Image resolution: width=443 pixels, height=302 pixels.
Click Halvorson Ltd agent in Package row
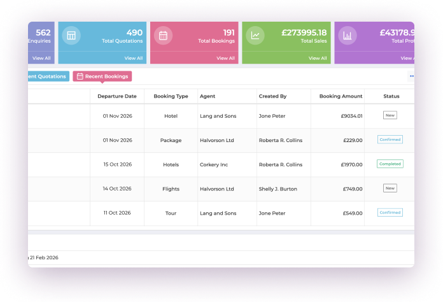point(216,140)
